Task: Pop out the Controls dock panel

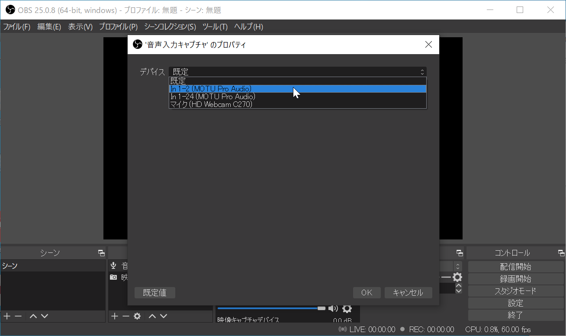Action: [x=561, y=253]
